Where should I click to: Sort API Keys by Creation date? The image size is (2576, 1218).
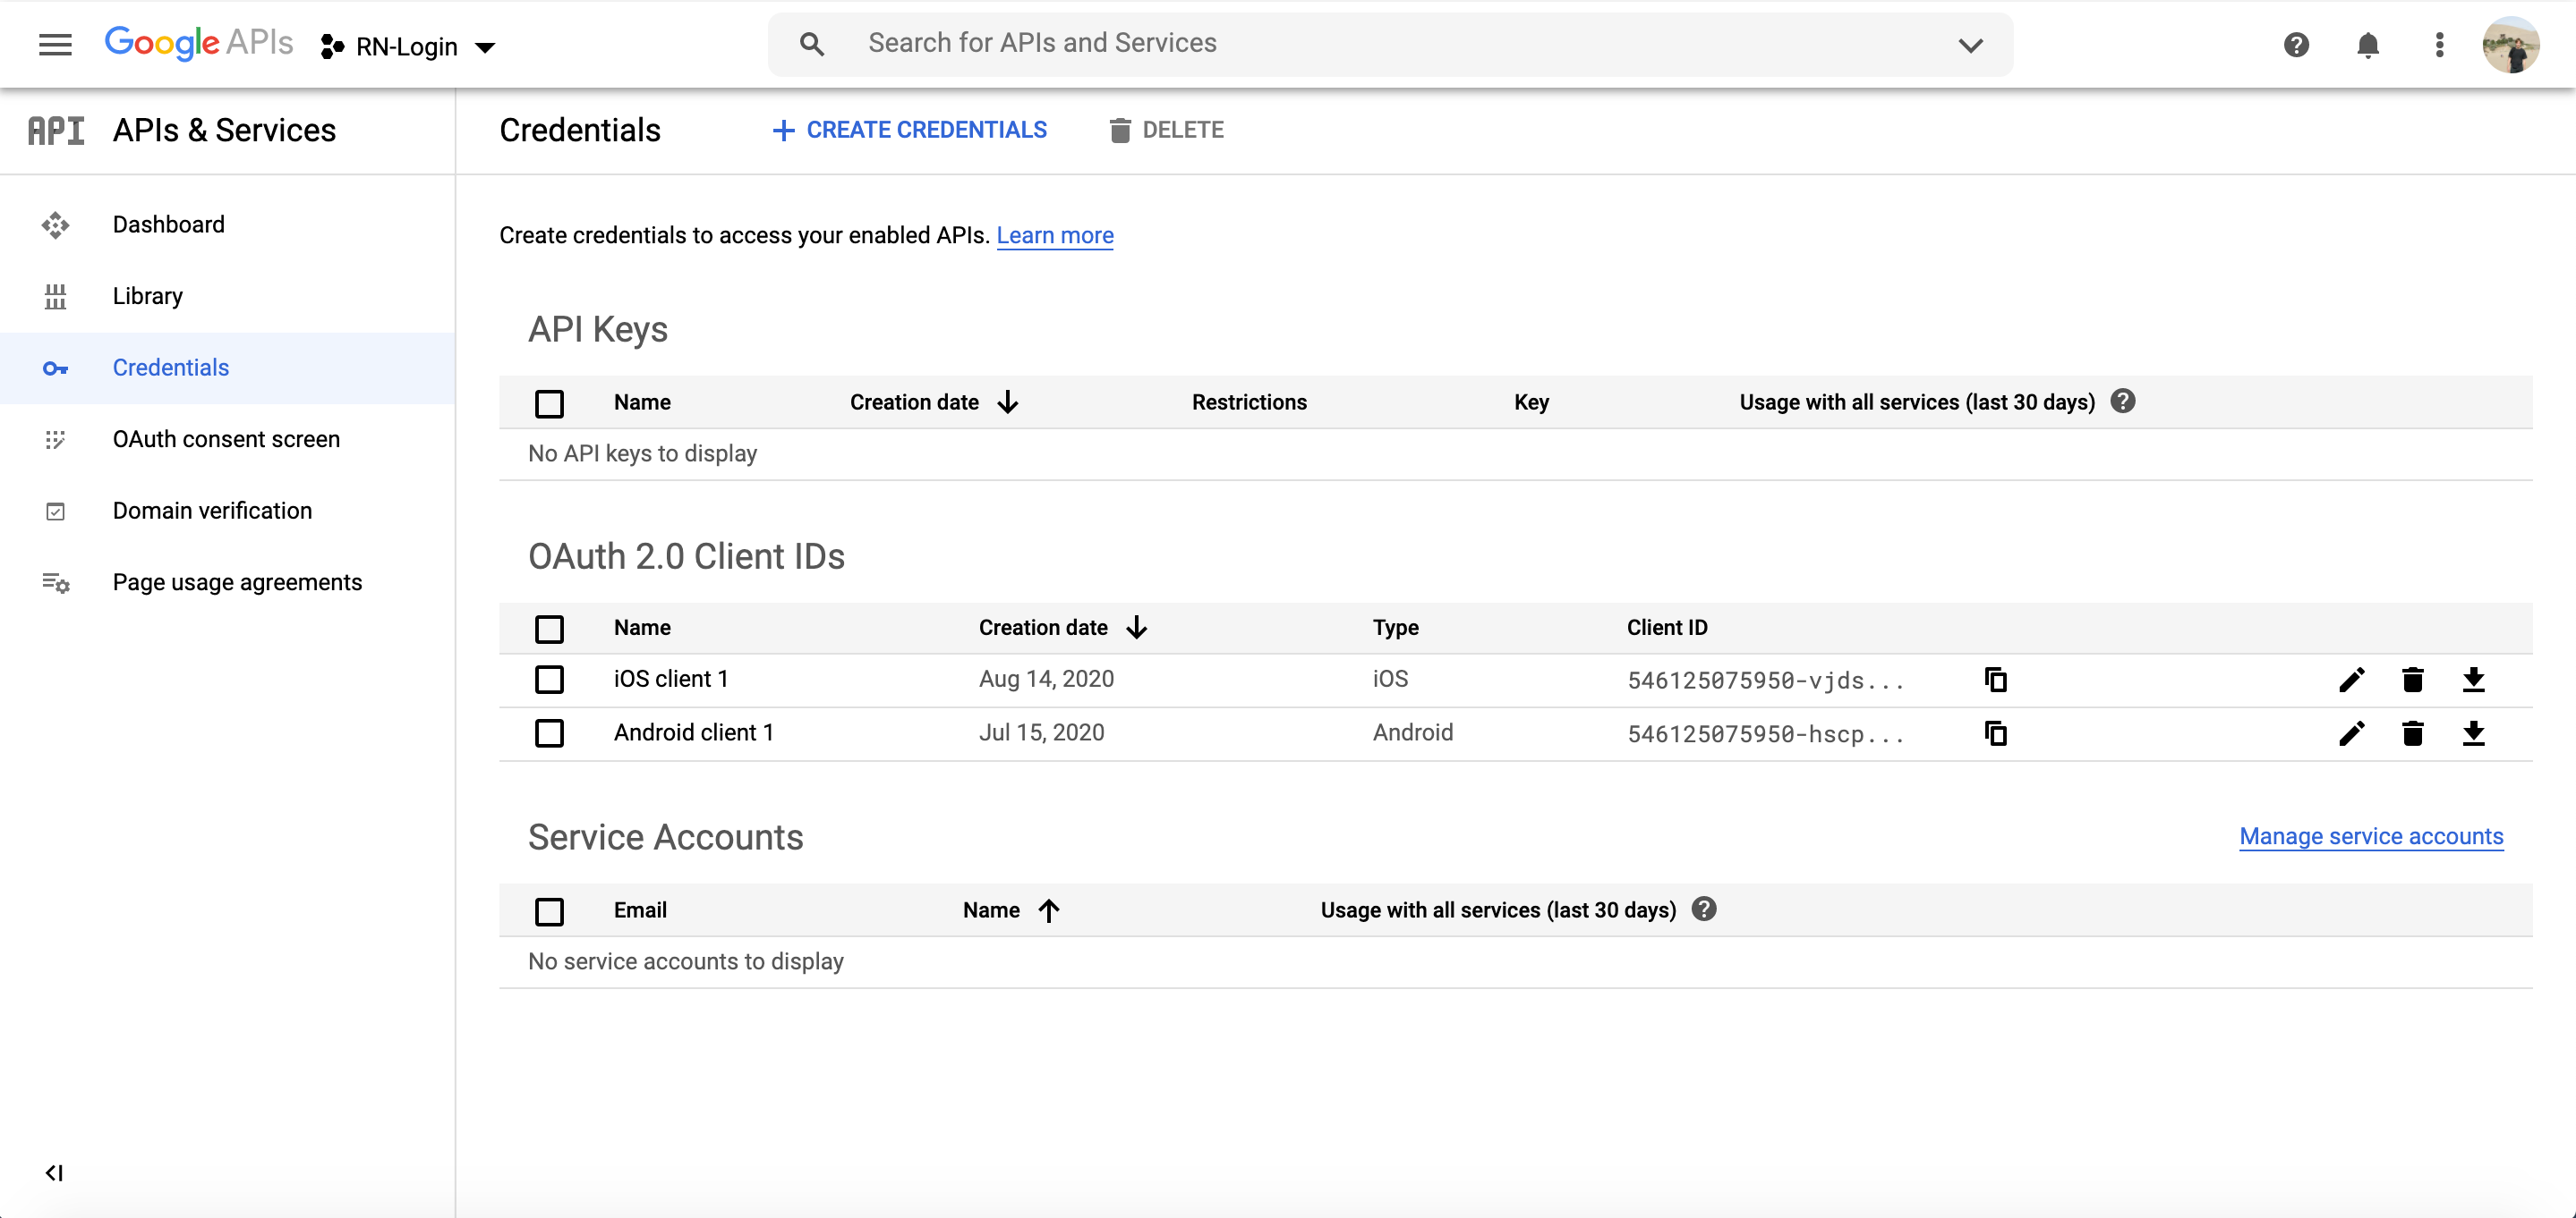pos(934,402)
